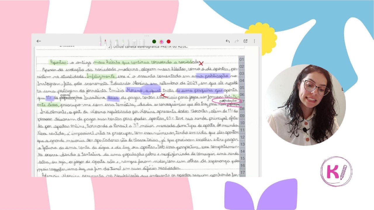Pick the red ink color

(x=169, y=41)
